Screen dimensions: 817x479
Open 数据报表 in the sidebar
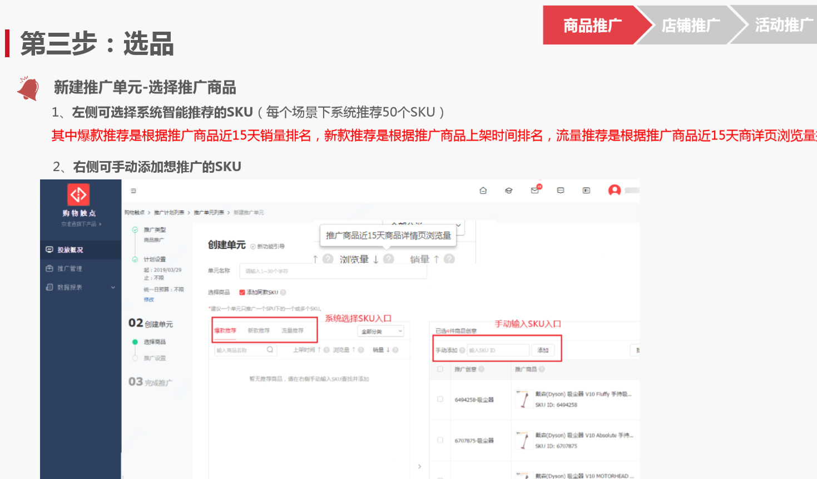point(81,287)
